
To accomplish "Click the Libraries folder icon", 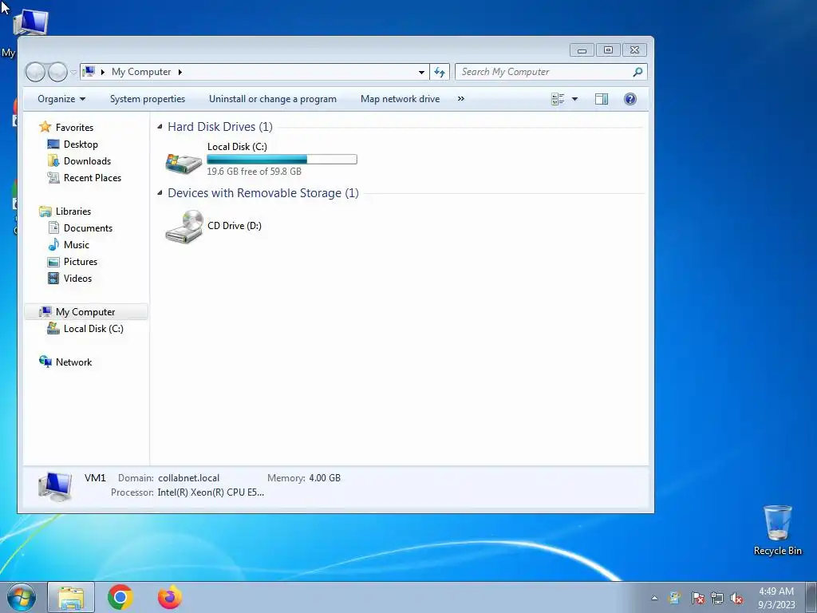I will tap(45, 211).
